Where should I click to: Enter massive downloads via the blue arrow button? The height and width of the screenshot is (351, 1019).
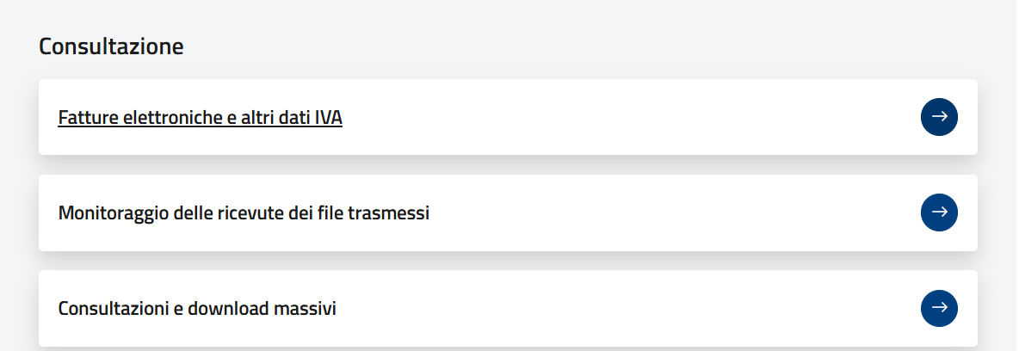(x=939, y=308)
